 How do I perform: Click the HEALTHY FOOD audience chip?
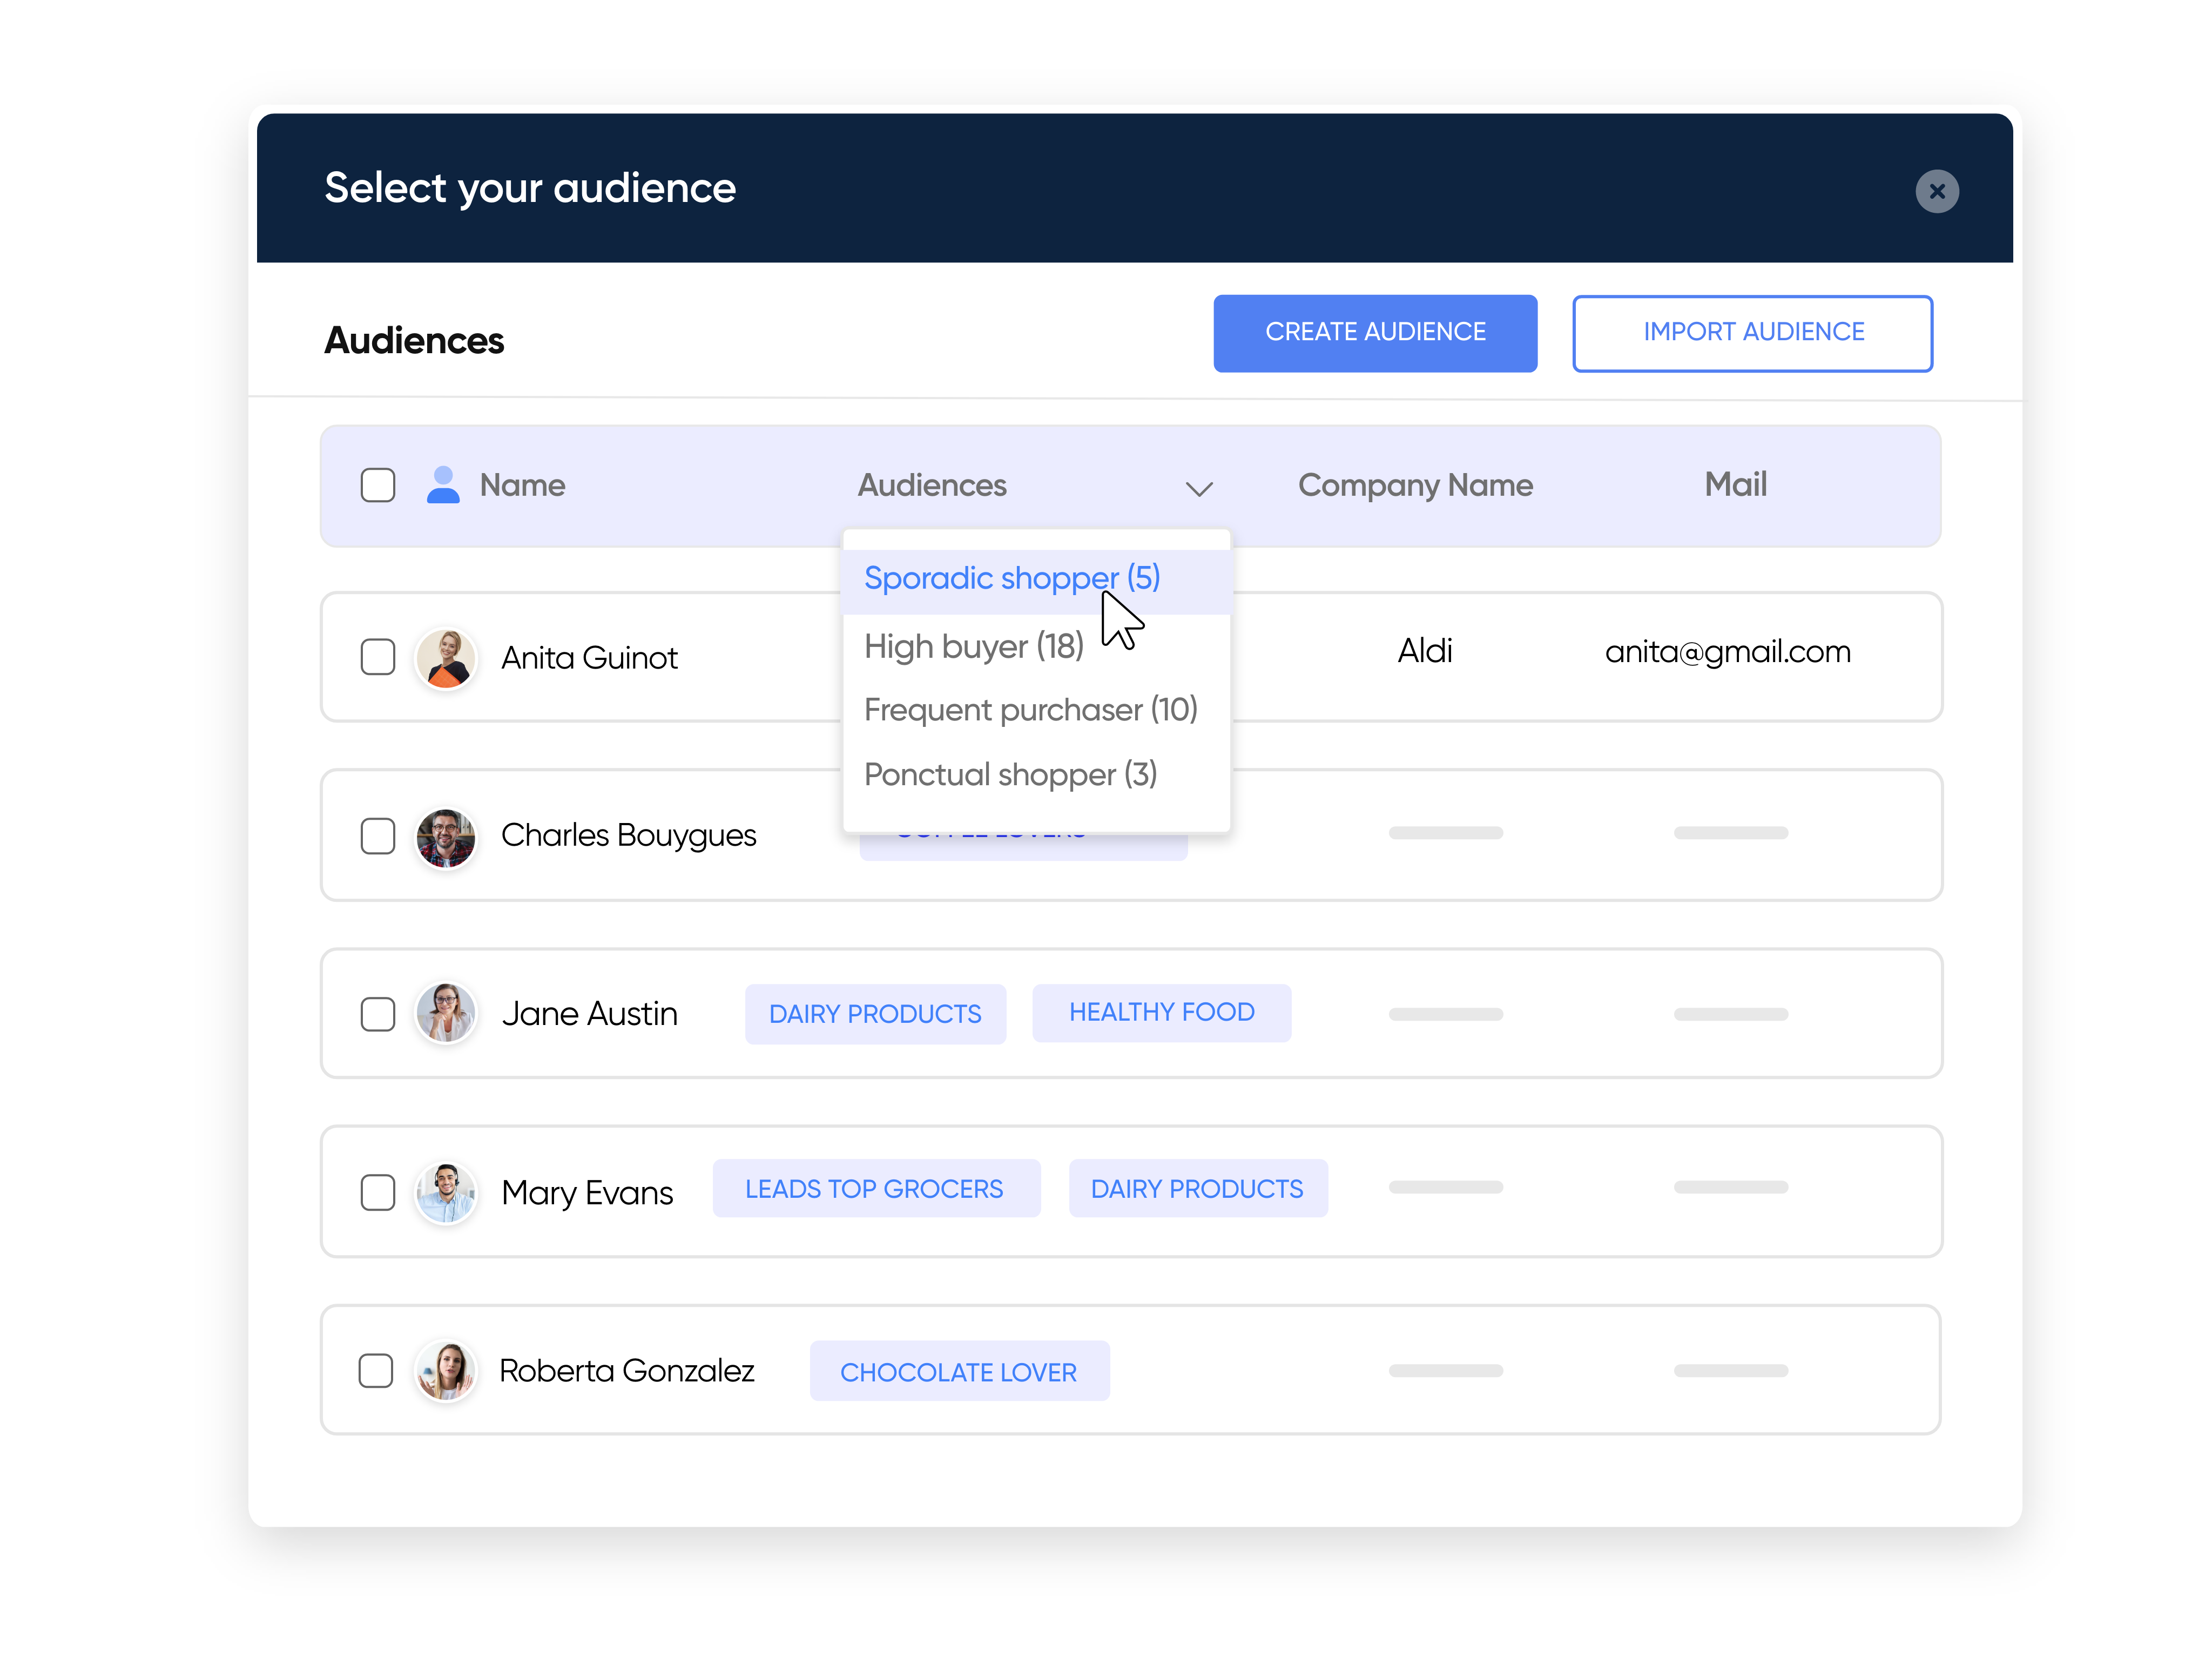click(x=1161, y=1012)
